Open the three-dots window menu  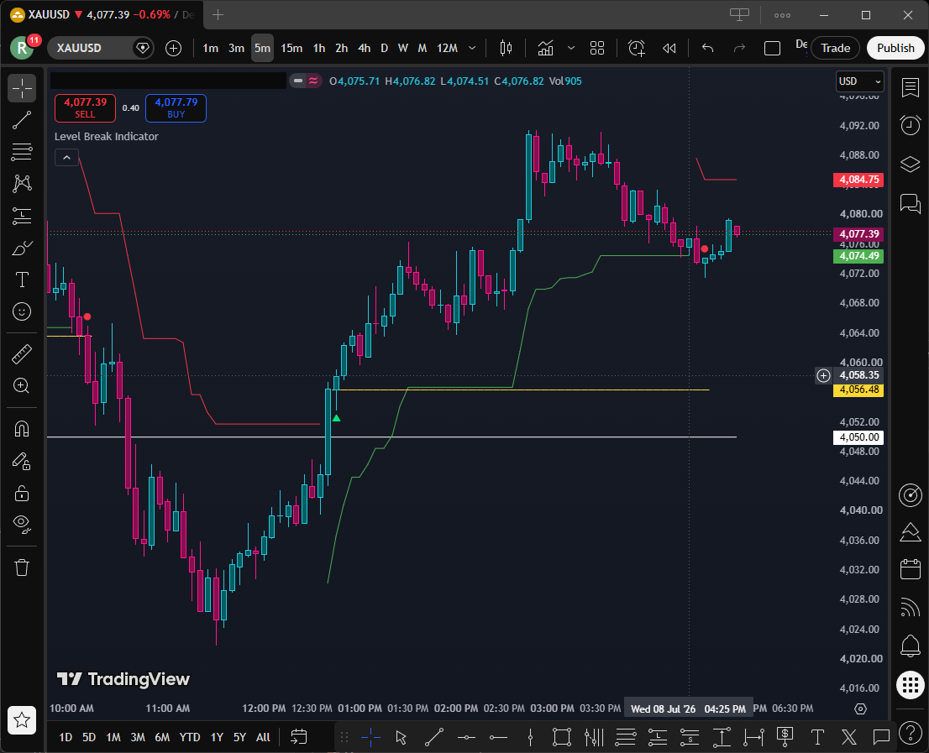(782, 15)
